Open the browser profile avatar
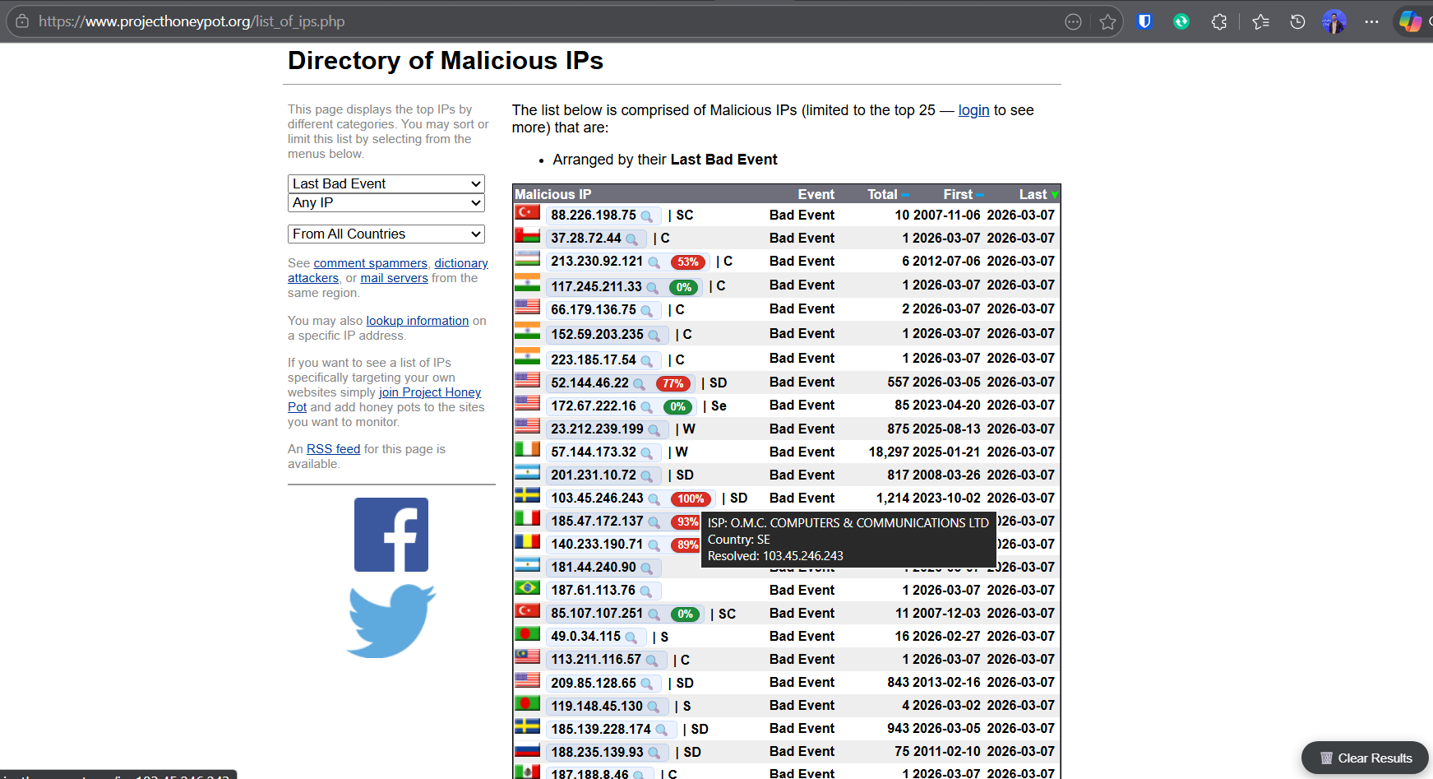Viewport: 1433px width, 779px height. click(1334, 22)
